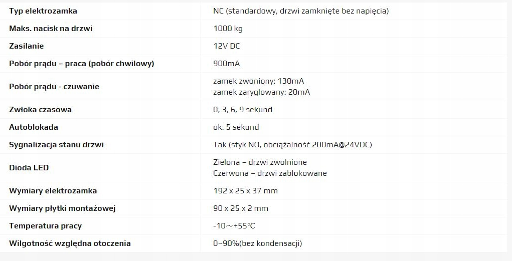
Task: Click the "Wymiary płytki montażowej" label
Action: [59, 208]
